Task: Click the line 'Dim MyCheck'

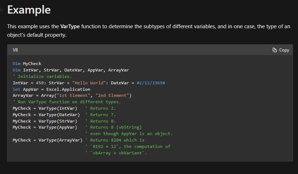Action: coord(27,64)
